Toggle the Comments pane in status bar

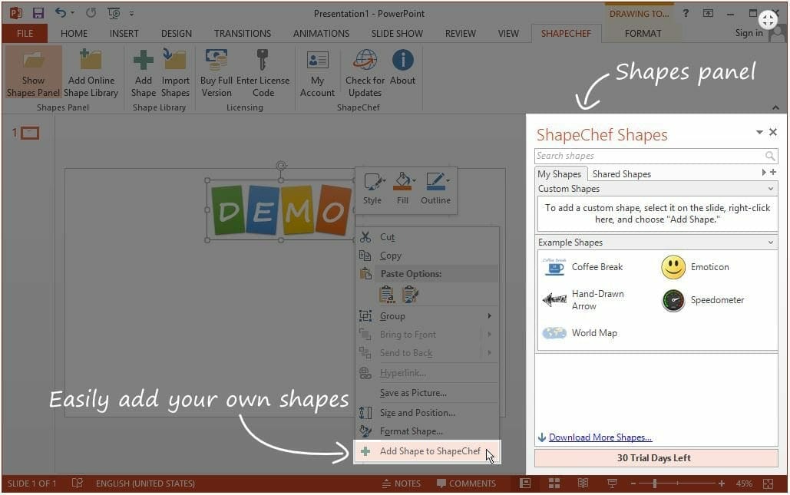(x=466, y=483)
